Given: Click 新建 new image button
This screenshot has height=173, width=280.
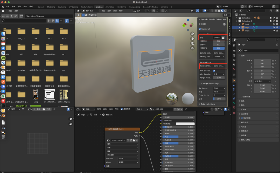Looking at the screenshot, I should (37, 109).
